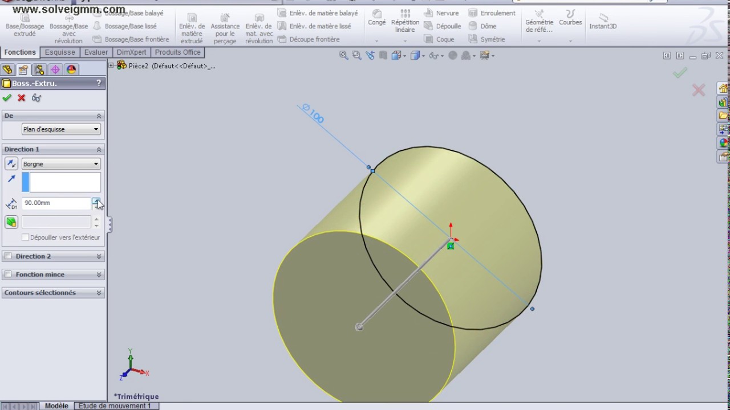
Task: Expand the Direction 2 section chevron
Action: point(99,257)
